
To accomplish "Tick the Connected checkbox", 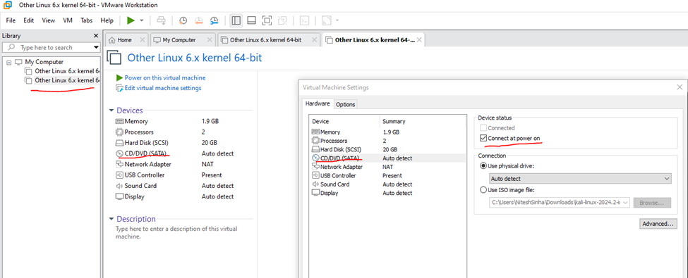I will click(483, 128).
